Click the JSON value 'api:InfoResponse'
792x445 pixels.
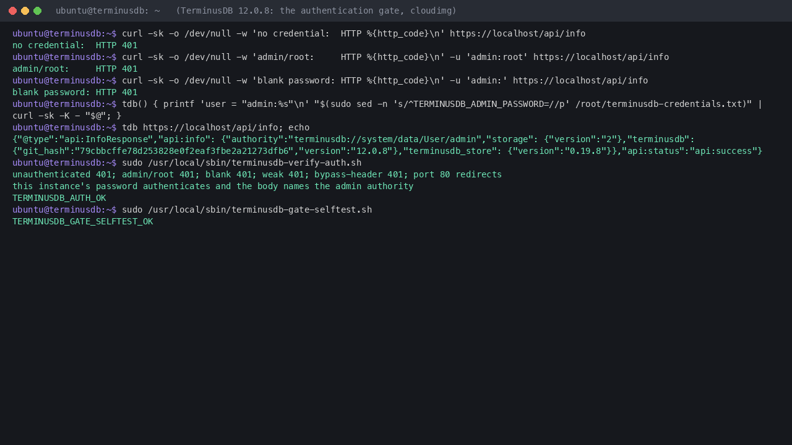pyautogui.click(x=106, y=139)
